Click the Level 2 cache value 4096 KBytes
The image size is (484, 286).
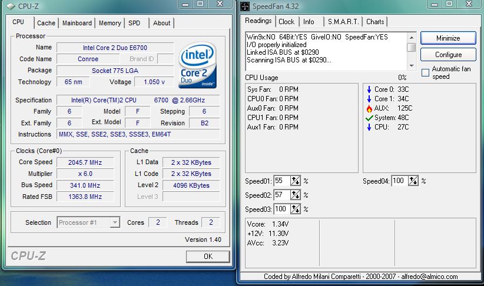191,185
